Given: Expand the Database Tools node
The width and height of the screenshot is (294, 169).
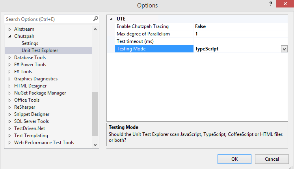Looking at the screenshot, I should coord(10,58).
